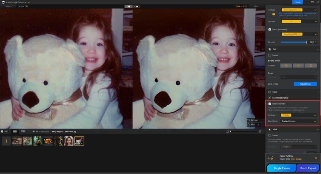
Task: Click the Adjust Crop button
Action: coord(305,84)
